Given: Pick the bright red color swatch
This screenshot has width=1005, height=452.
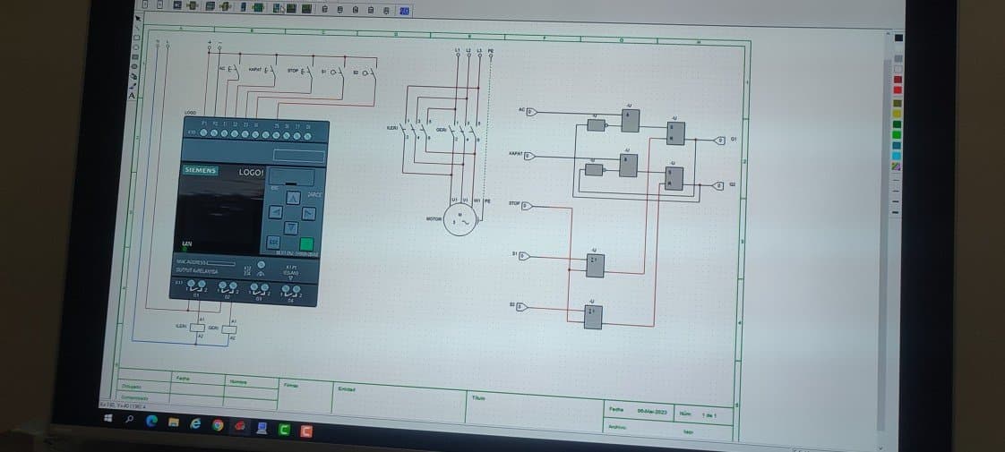Looking at the screenshot, I should coord(898,90).
